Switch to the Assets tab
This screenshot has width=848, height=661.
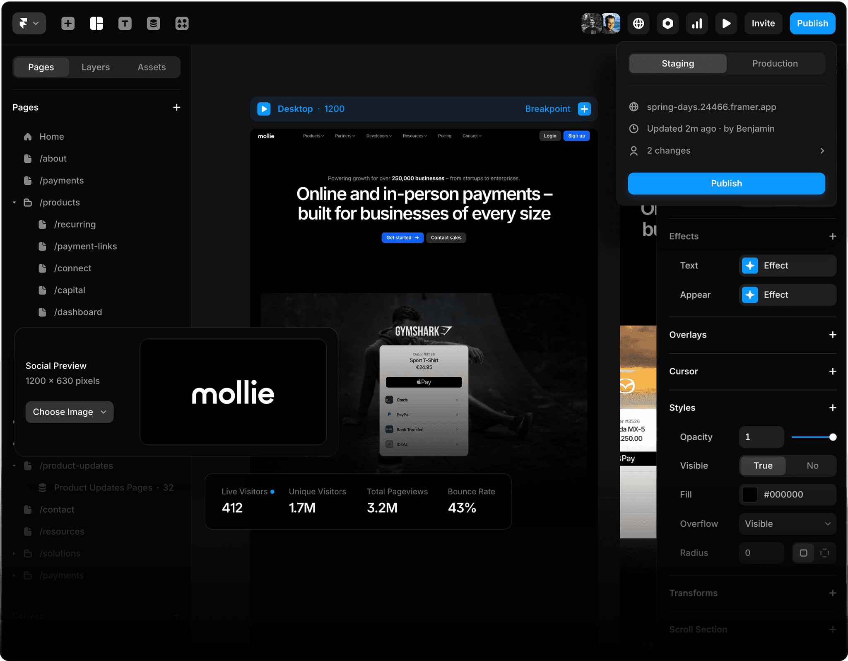152,67
